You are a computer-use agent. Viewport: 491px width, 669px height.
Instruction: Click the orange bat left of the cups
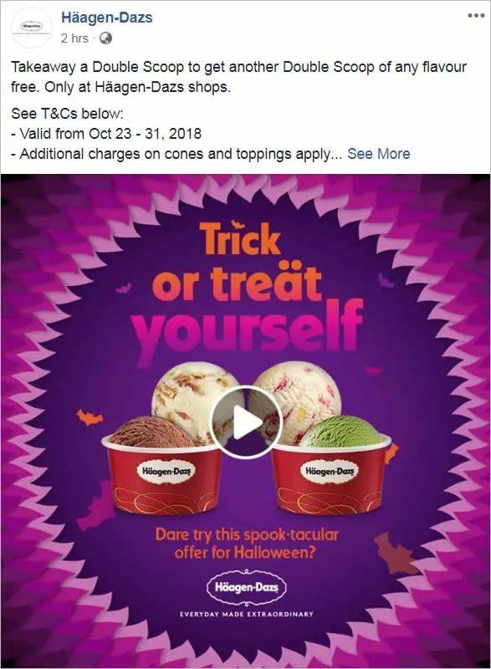click(x=90, y=417)
